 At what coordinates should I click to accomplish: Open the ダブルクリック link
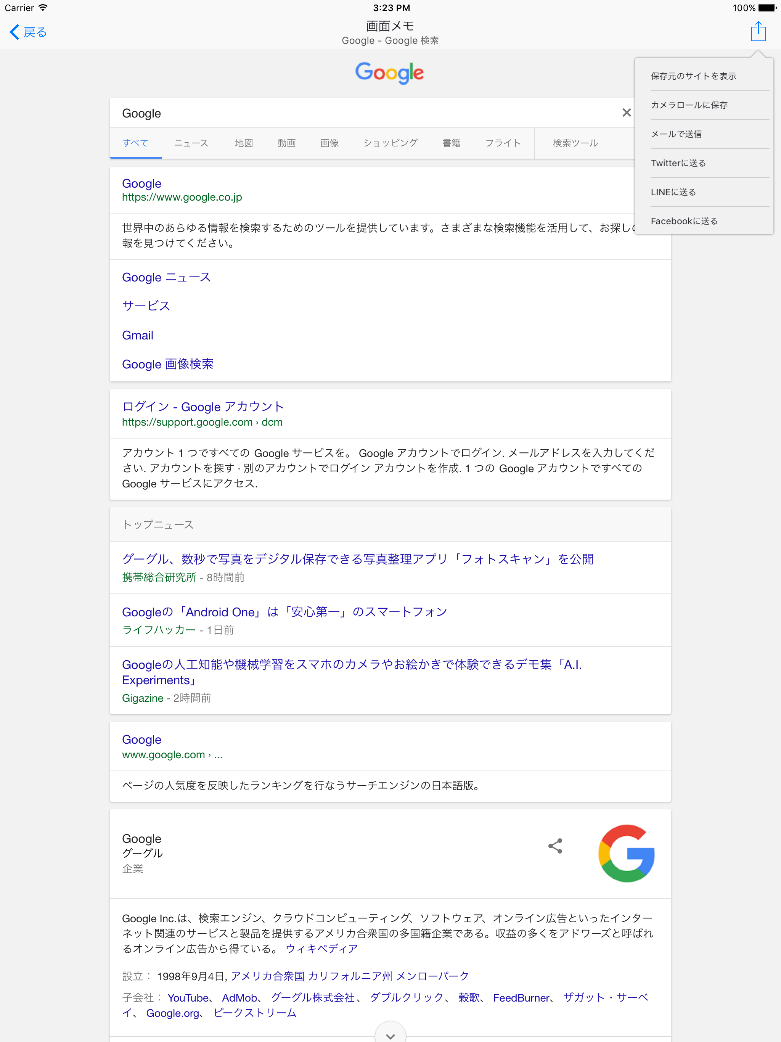click(407, 997)
